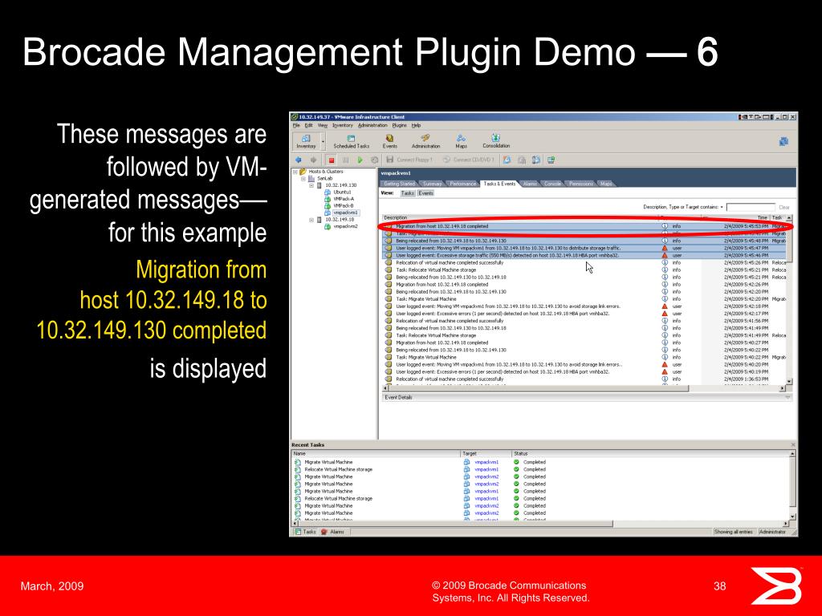822x616 pixels.
Task: Collapse host 10.32.149.130 in tree
Action: (x=311, y=185)
